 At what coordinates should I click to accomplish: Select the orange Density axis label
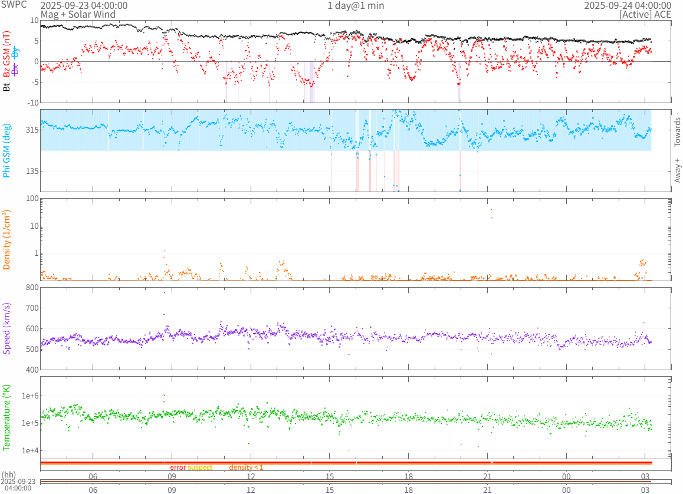pos(7,240)
